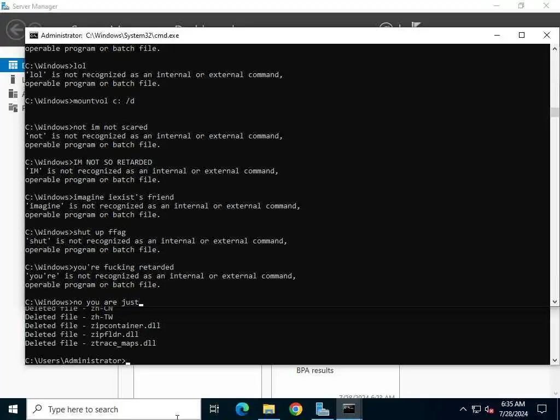Switch to Server Manager in the taskbar
This screenshot has width=560, height=420.
click(322, 409)
